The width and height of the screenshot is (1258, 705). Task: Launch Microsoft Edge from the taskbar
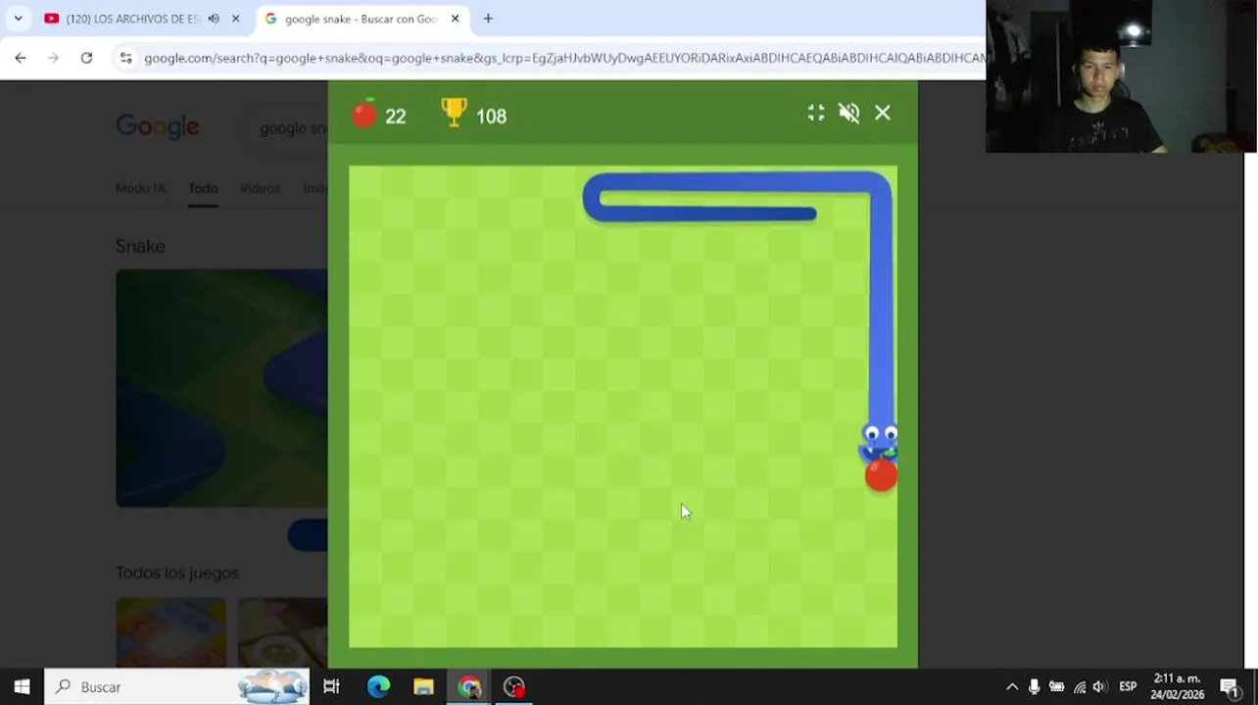(x=378, y=686)
